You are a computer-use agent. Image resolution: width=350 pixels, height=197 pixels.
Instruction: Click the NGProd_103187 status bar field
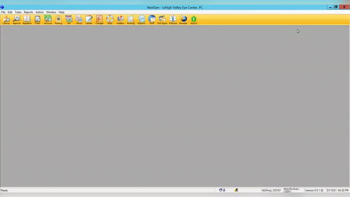click(271, 190)
